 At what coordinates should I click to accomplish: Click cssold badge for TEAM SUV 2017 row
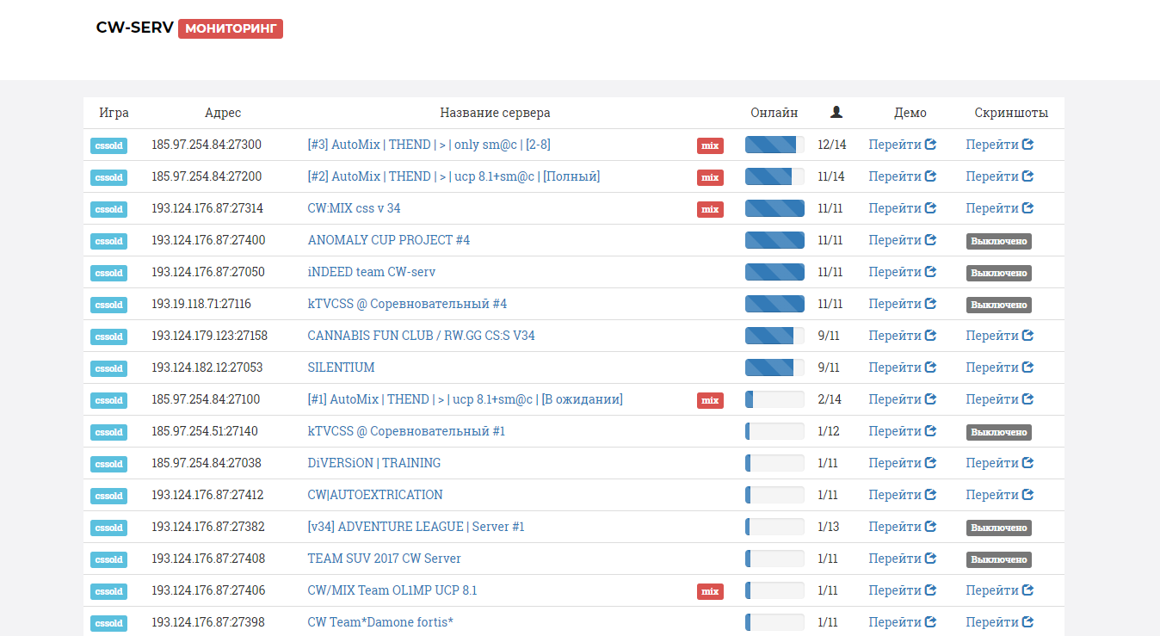[x=108, y=559]
